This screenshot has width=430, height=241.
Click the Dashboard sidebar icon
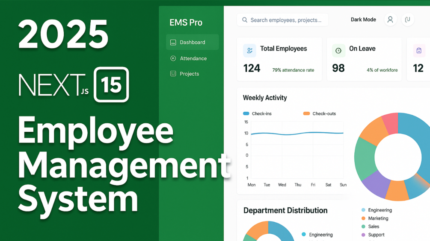pyautogui.click(x=173, y=42)
